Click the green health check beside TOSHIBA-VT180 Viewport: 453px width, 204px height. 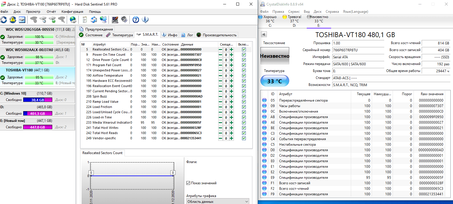[x=3, y=77]
